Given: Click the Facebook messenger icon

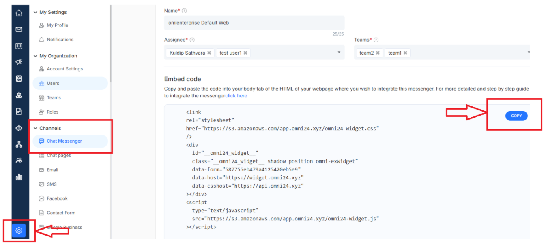Looking at the screenshot, I should (x=41, y=198).
